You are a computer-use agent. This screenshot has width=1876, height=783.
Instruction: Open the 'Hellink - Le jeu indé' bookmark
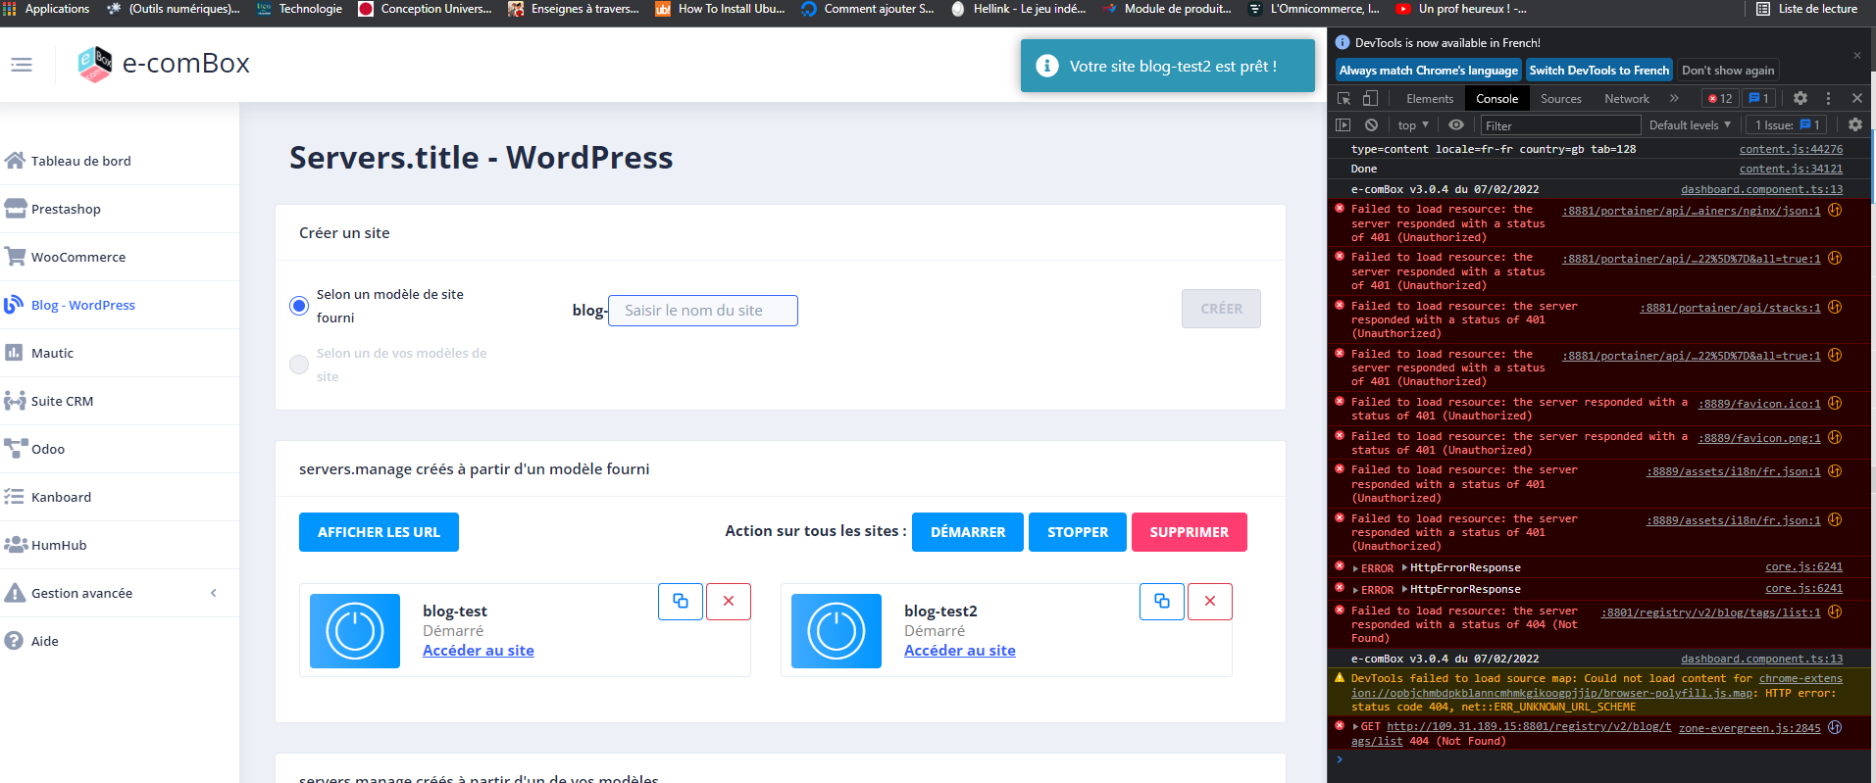(x=1018, y=9)
